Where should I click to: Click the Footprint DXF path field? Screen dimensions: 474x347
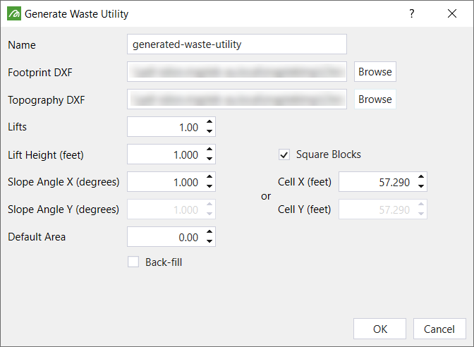(237, 72)
